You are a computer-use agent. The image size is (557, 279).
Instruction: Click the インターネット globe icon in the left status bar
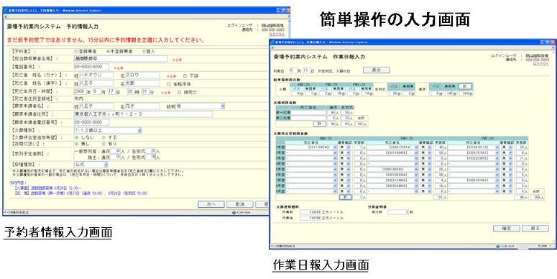234,213
